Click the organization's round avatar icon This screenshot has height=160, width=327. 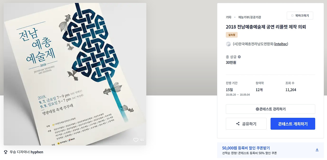[228, 44]
